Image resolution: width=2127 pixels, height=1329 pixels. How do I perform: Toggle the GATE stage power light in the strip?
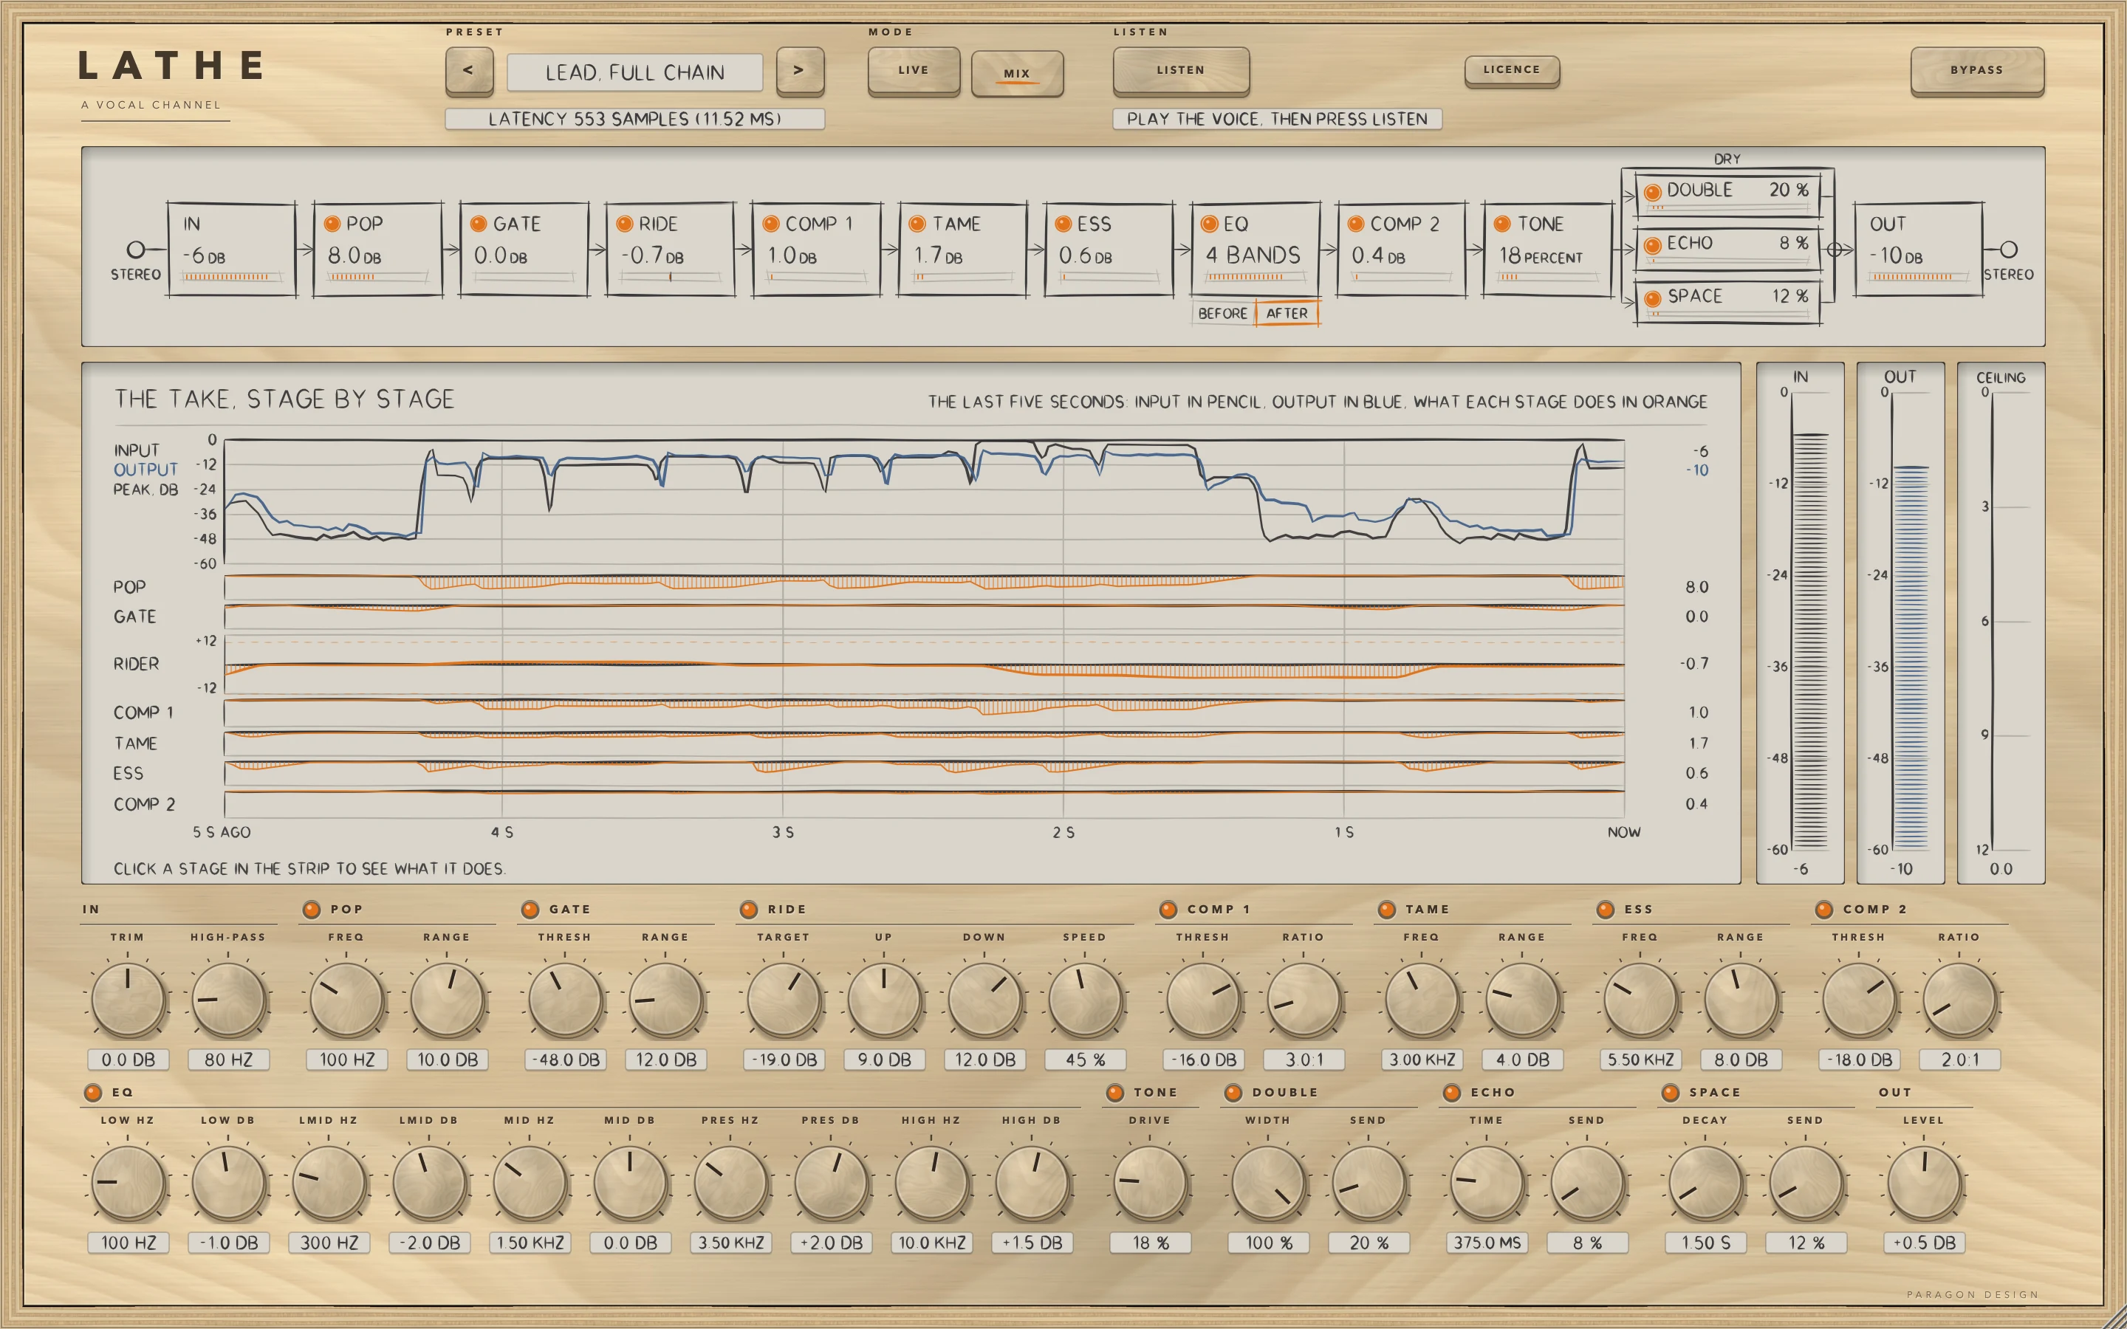point(479,224)
